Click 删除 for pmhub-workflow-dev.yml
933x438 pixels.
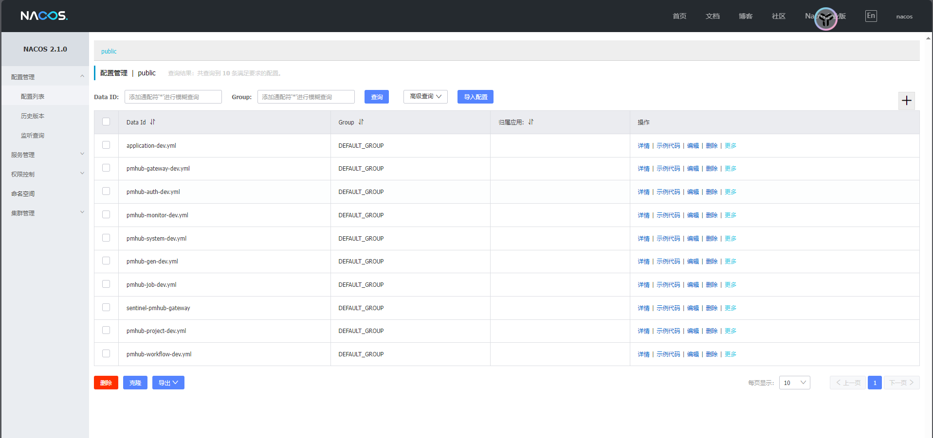(x=712, y=354)
